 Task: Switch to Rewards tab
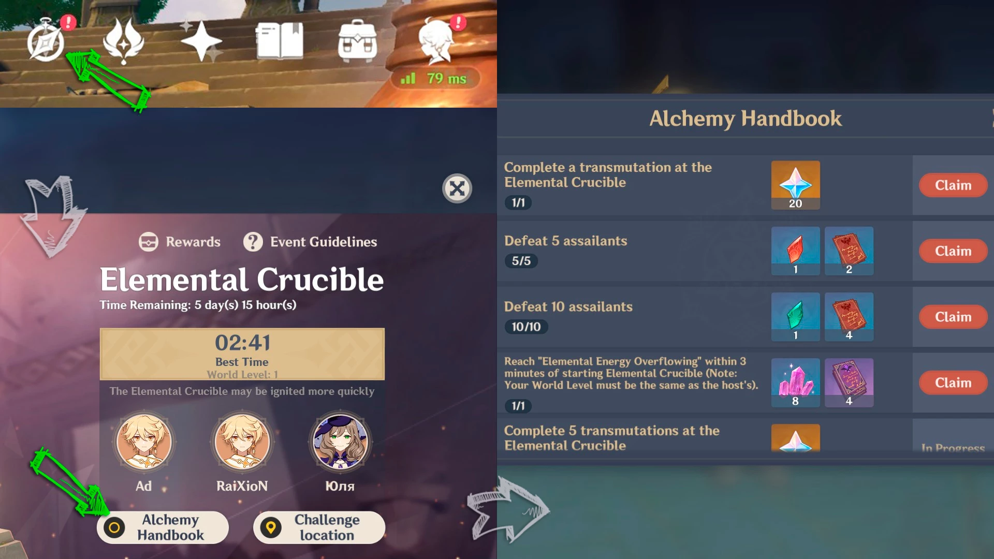point(180,241)
